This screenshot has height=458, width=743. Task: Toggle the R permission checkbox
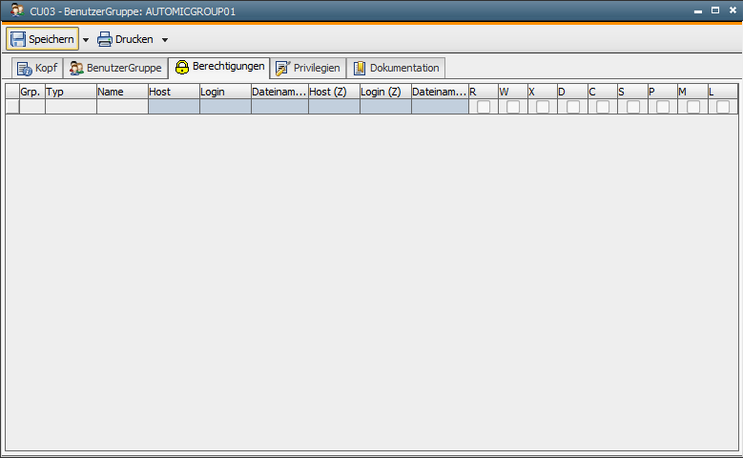pyautogui.click(x=484, y=107)
